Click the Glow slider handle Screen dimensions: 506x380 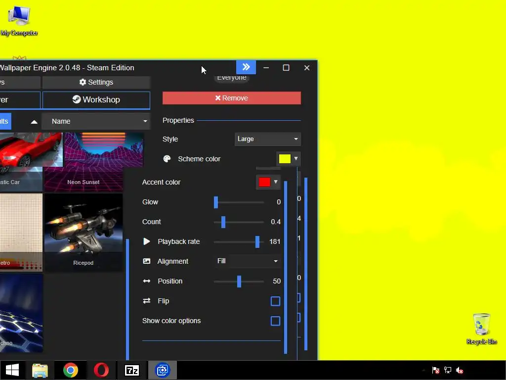click(216, 202)
